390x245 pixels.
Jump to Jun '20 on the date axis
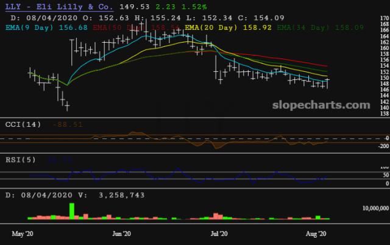click(x=122, y=233)
